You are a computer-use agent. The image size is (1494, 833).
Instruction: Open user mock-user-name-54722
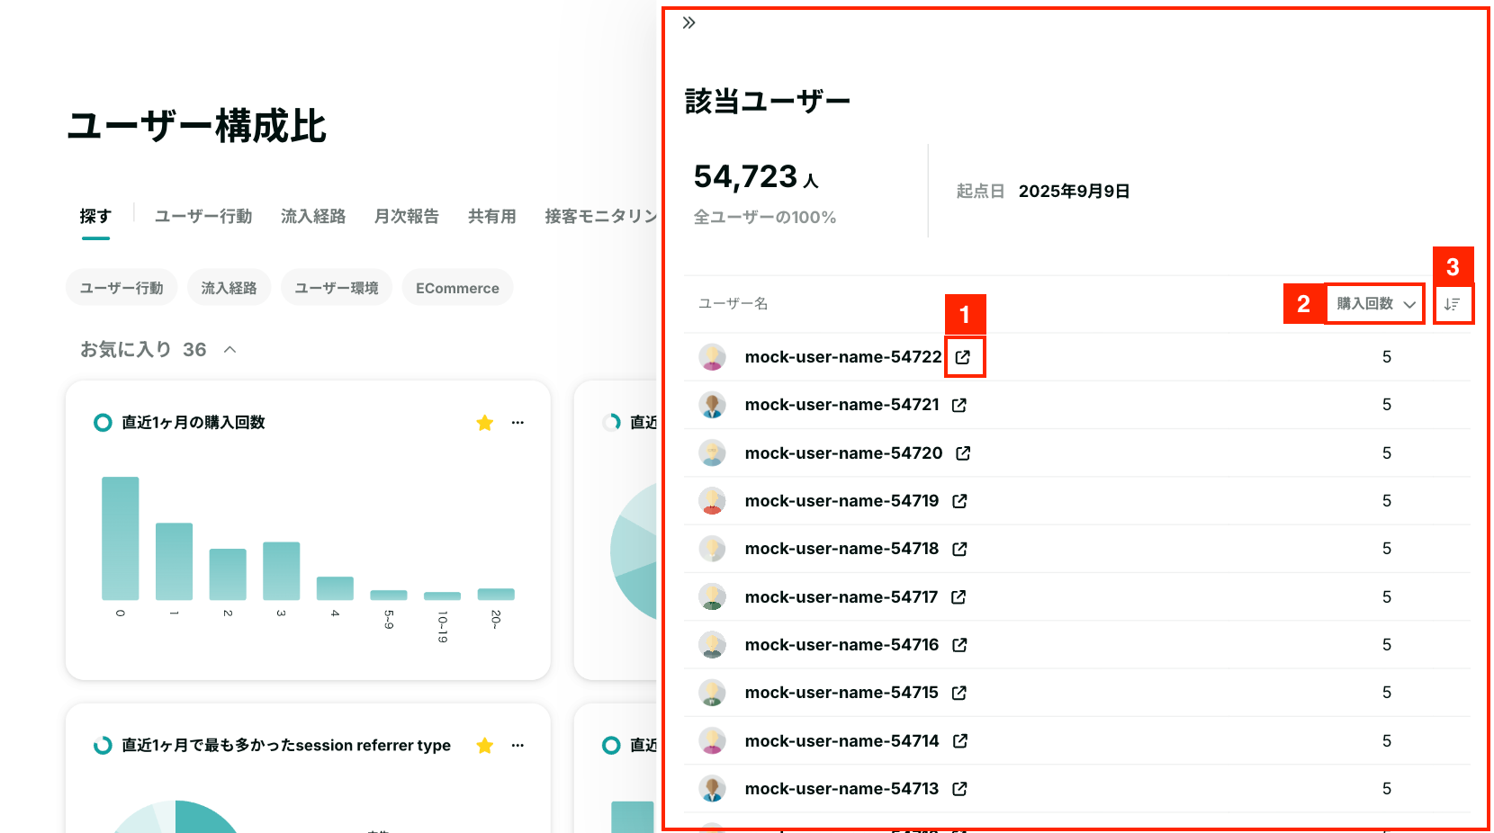[843, 357]
